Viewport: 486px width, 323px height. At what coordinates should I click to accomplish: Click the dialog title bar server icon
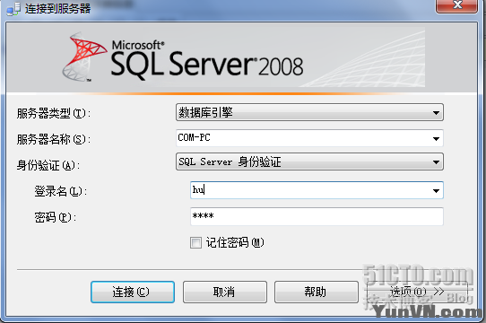tap(13, 9)
